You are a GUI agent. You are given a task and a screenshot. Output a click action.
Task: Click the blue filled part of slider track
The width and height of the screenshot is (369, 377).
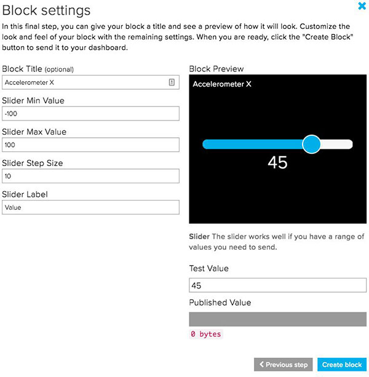tap(252, 145)
